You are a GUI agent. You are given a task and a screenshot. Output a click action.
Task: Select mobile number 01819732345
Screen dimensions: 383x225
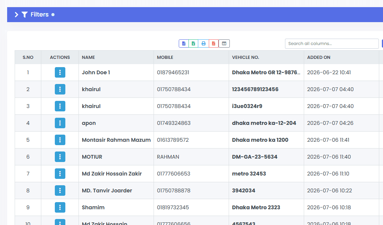(x=173, y=207)
